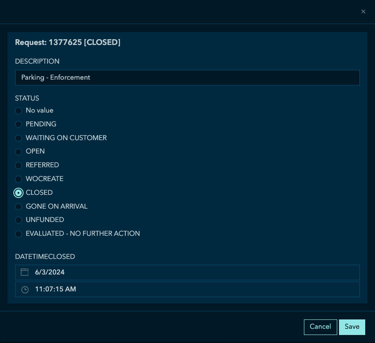The height and width of the screenshot is (343, 375).
Task: Click the STATUS section label
Action: click(x=27, y=98)
